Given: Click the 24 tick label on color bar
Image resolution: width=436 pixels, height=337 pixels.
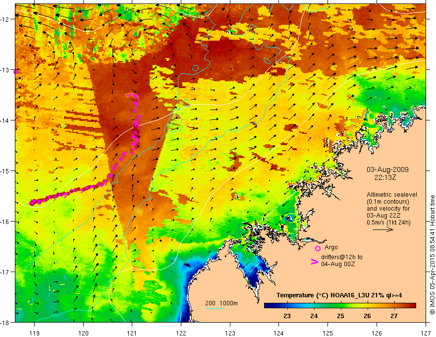Looking at the screenshot, I should pyautogui.click(x=314, y=316).
